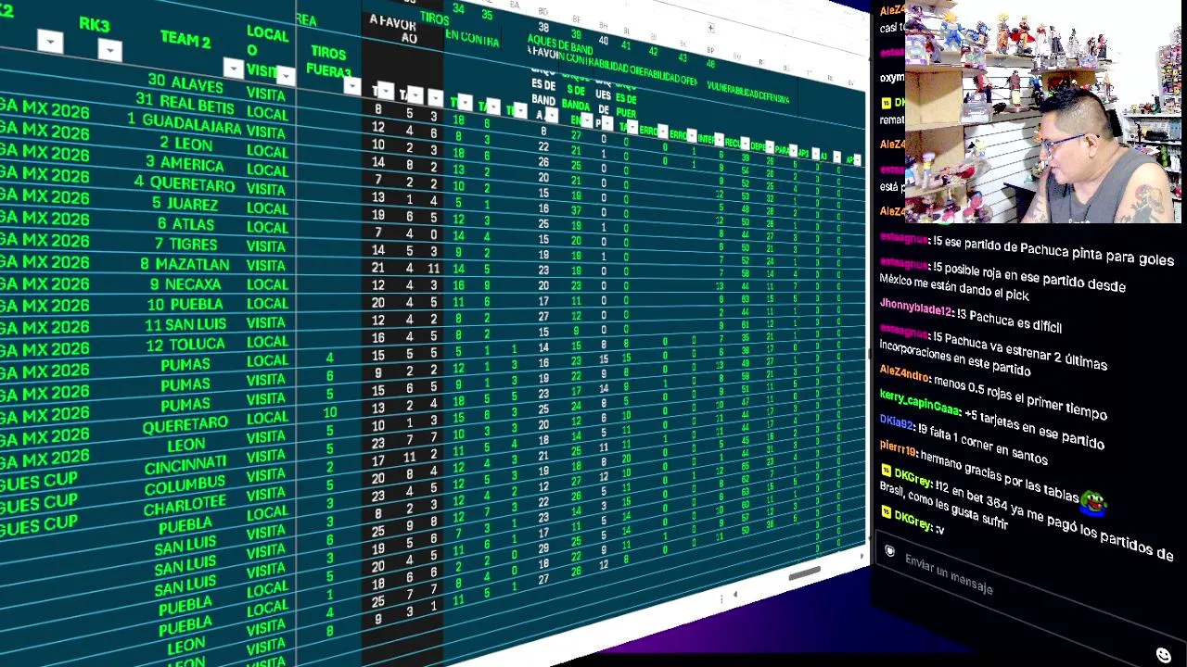Click the badge beside DKGrey's ':v' message
The image size is (1187, 667).
coord(887,513)
